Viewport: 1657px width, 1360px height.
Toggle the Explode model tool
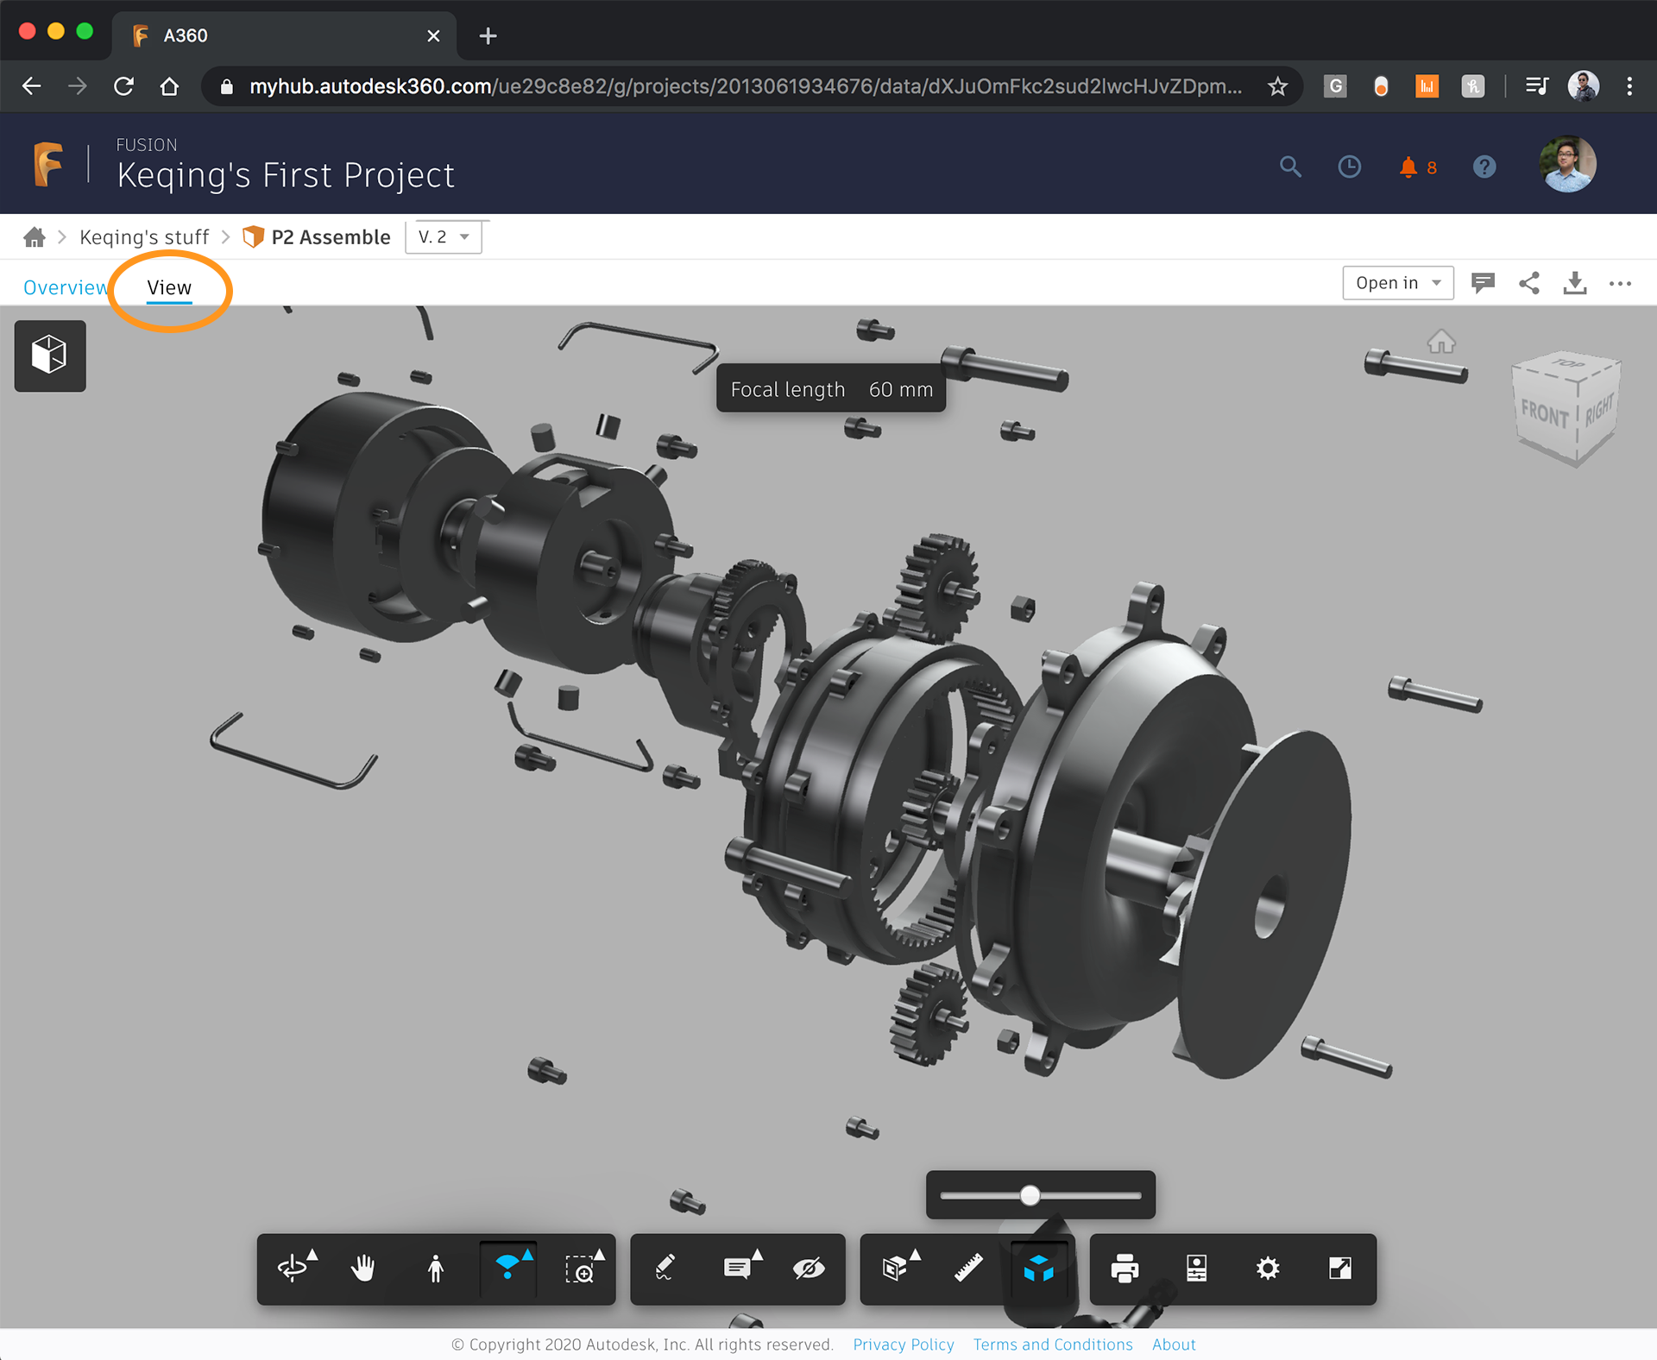1039,1269
